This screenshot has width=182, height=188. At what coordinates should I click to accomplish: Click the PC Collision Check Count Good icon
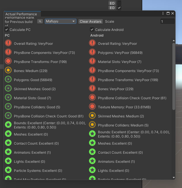(x=8, y=115)
